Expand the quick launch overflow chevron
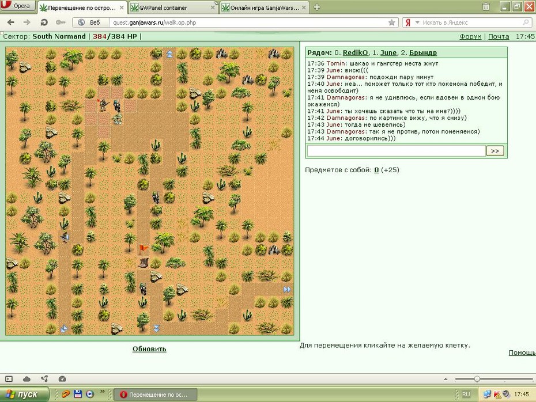 tap(102, 392)
